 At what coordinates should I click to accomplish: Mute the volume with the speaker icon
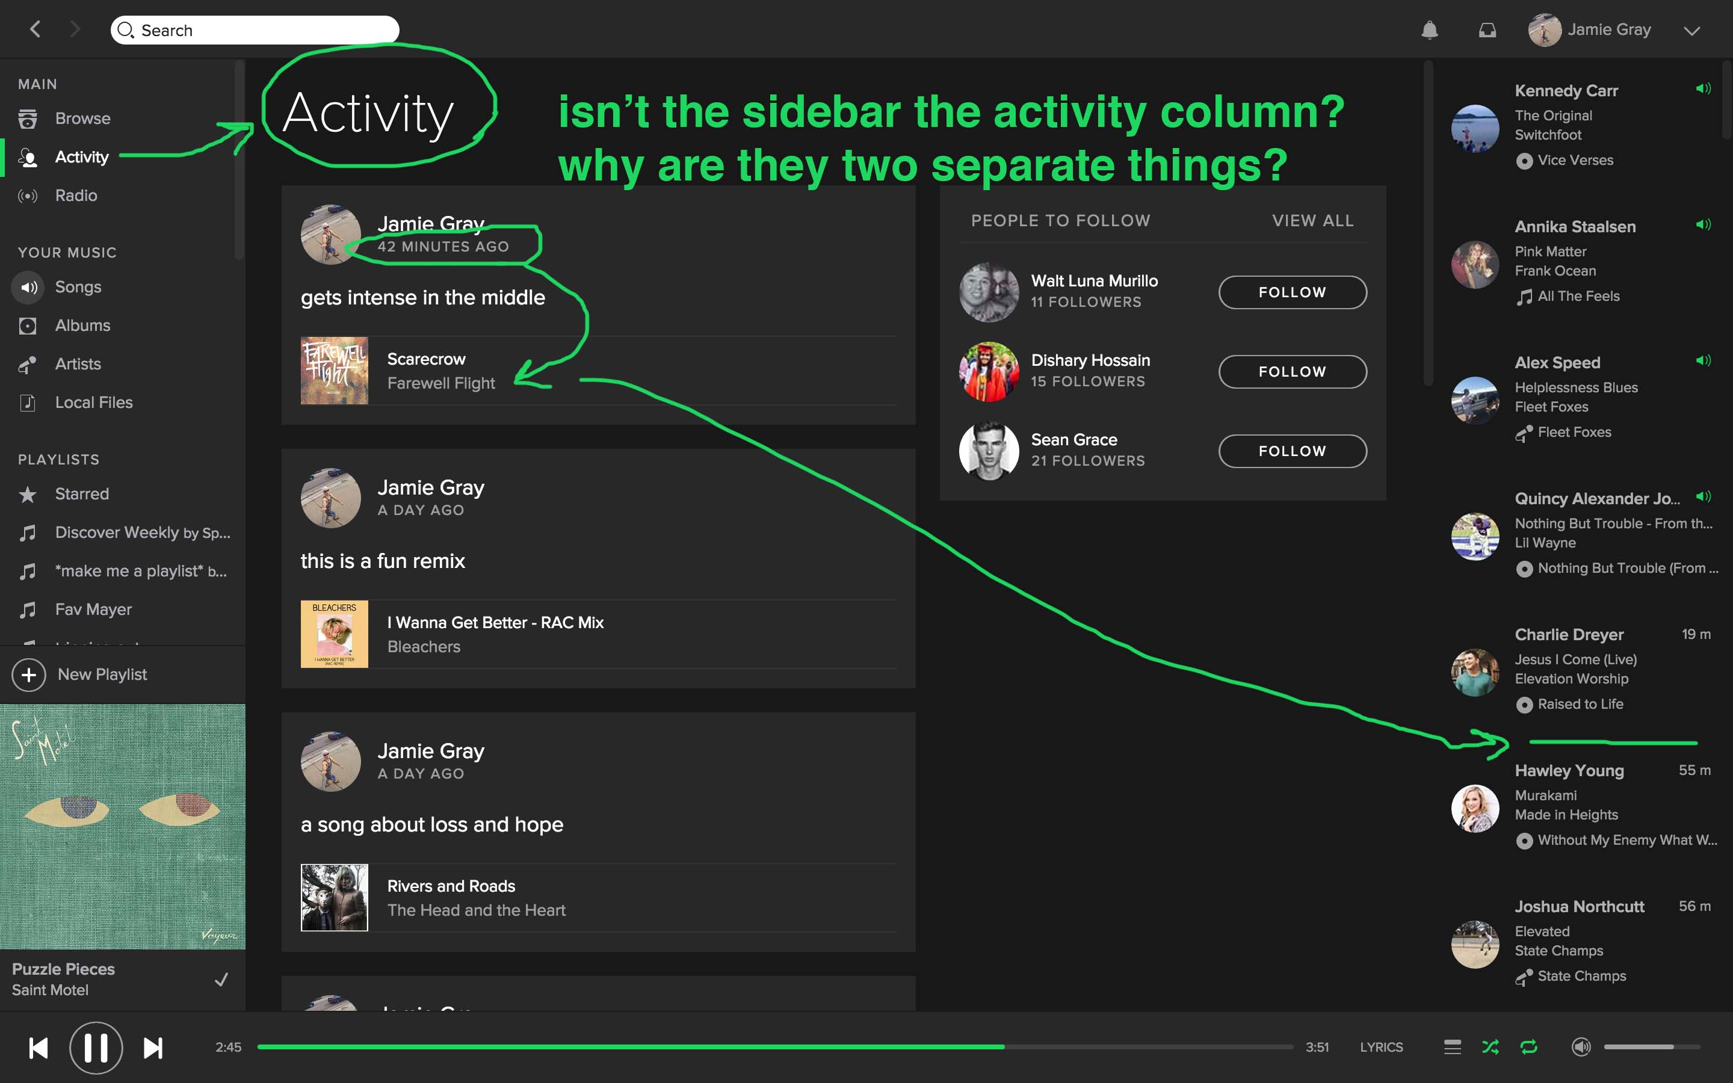point(1581,1047)
